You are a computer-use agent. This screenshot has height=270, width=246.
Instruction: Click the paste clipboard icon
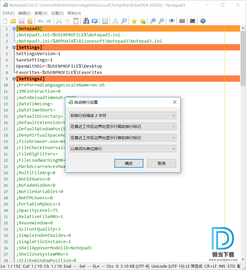76,21
